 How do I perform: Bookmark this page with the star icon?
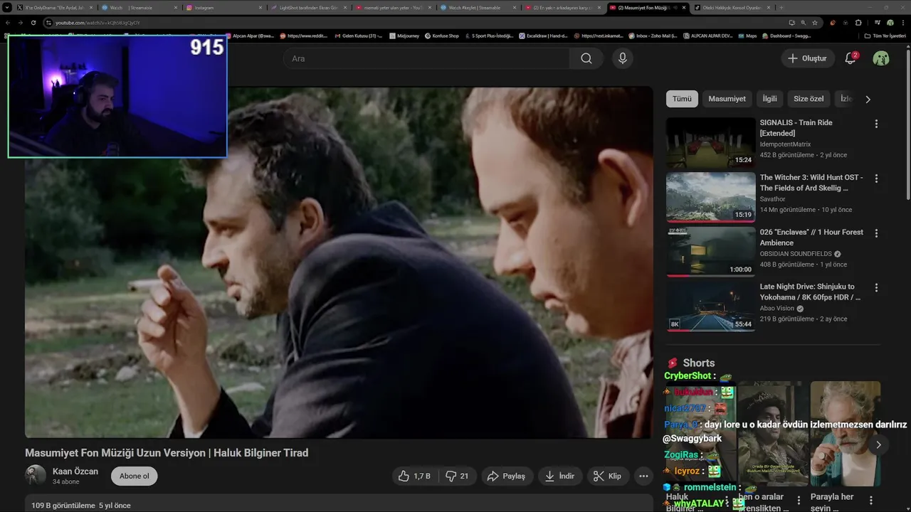tap(815, 23)
